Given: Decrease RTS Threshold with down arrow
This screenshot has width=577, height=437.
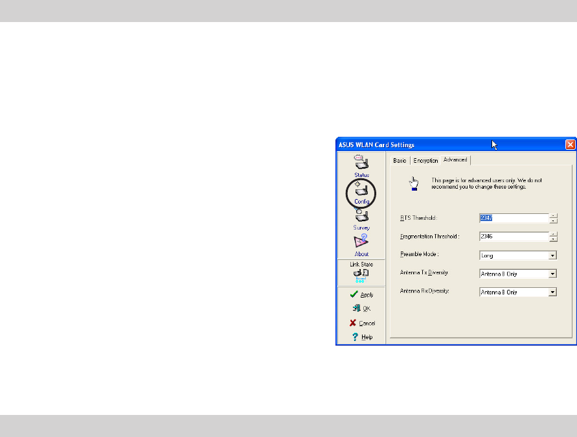Looking at the screenshot, I should pos(553,220).
